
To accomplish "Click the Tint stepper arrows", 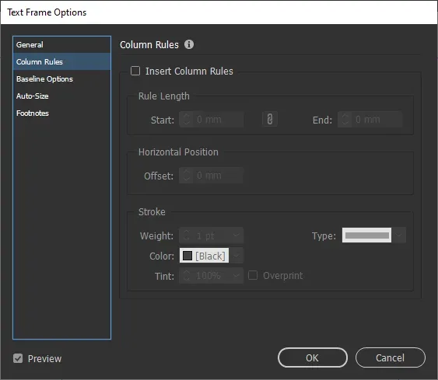I will (x=186, y=276).
